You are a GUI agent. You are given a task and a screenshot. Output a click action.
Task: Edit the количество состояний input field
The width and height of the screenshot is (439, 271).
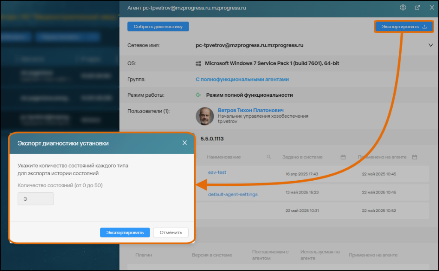pos(36,198)
